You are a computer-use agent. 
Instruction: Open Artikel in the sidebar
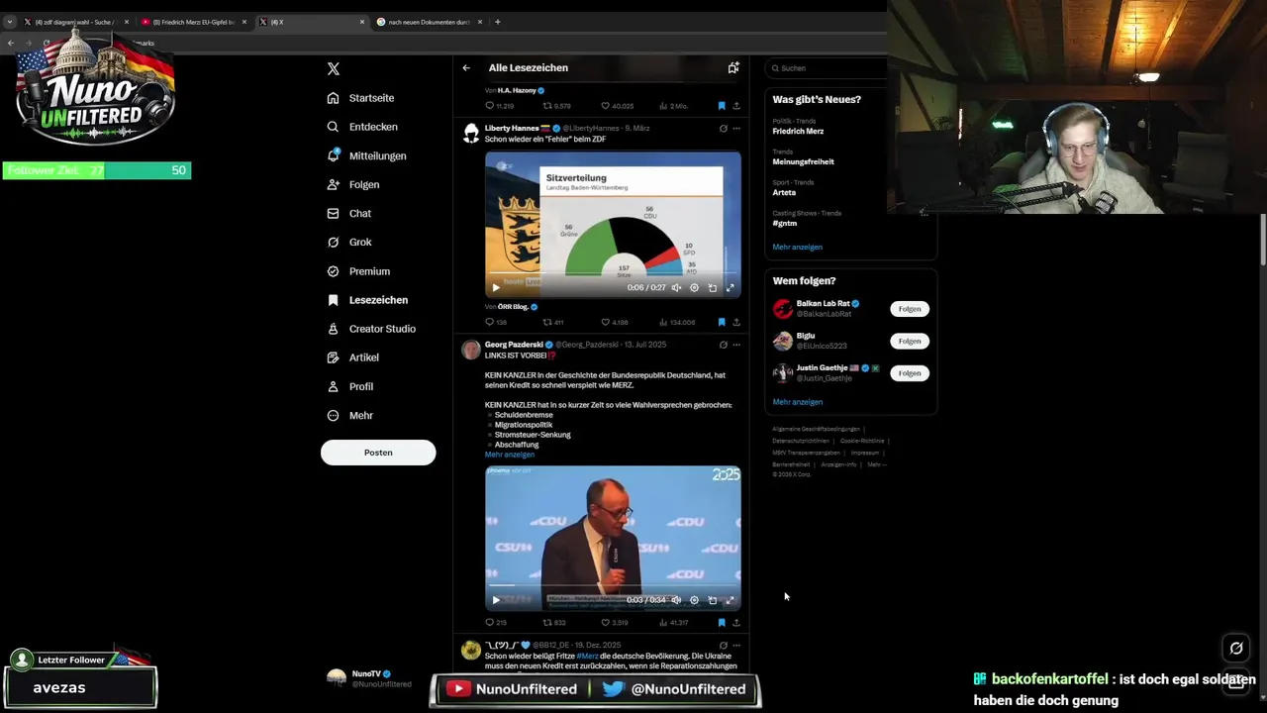click(352, 357)
